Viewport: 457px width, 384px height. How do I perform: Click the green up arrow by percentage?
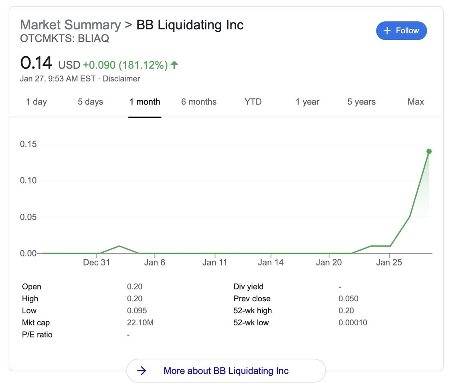tap(174, 65)
